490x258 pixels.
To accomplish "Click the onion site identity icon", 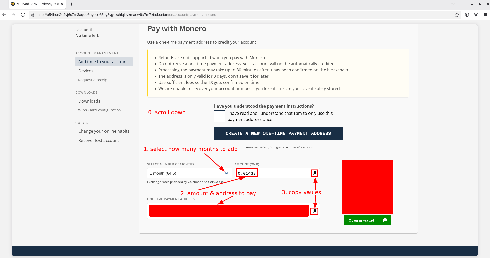I will pyautogui.click(x=33, y=15).
